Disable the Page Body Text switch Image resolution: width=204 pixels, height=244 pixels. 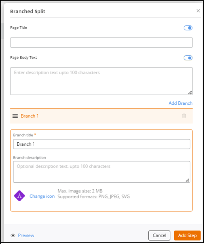[188, 58]
